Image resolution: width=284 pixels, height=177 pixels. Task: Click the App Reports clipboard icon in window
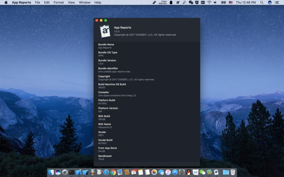105,31
